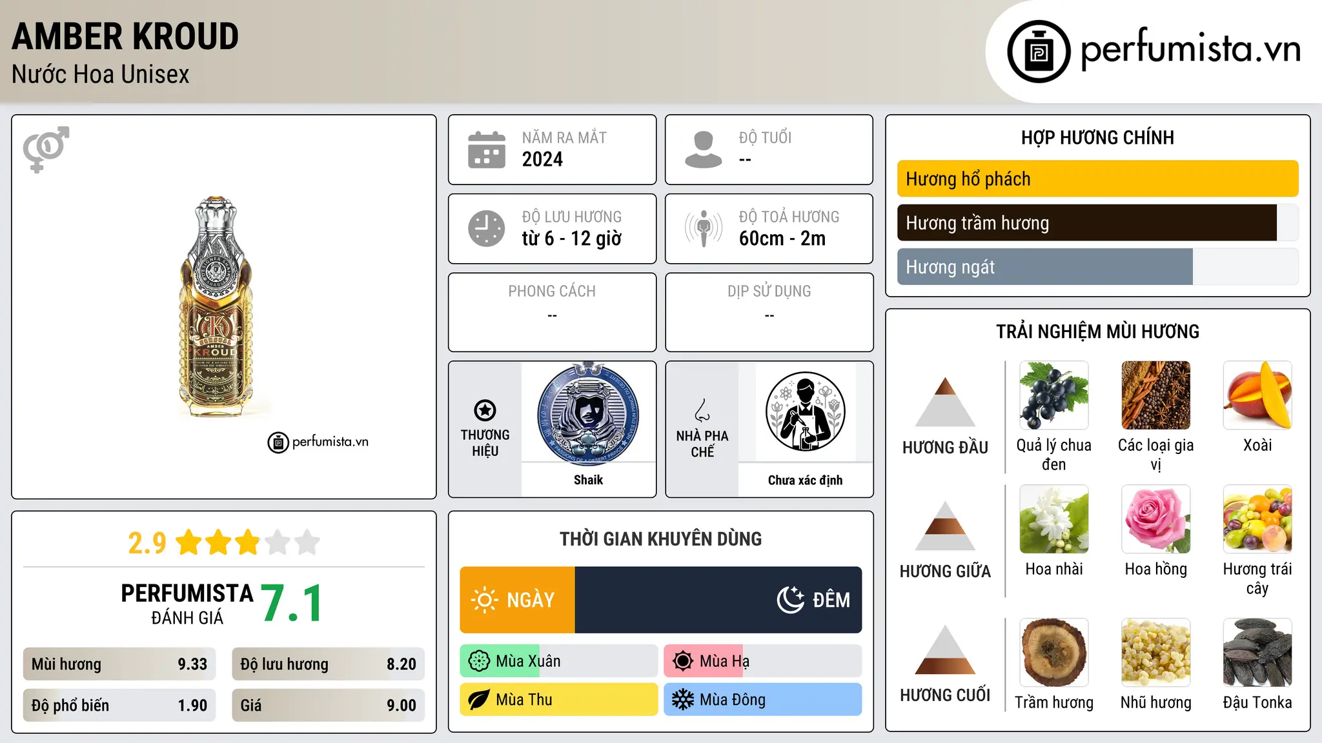Click the sun icon in the Ngày bar
Image resolution: width=1322 pixels, height=743 pixels.
tap(484, 600)
